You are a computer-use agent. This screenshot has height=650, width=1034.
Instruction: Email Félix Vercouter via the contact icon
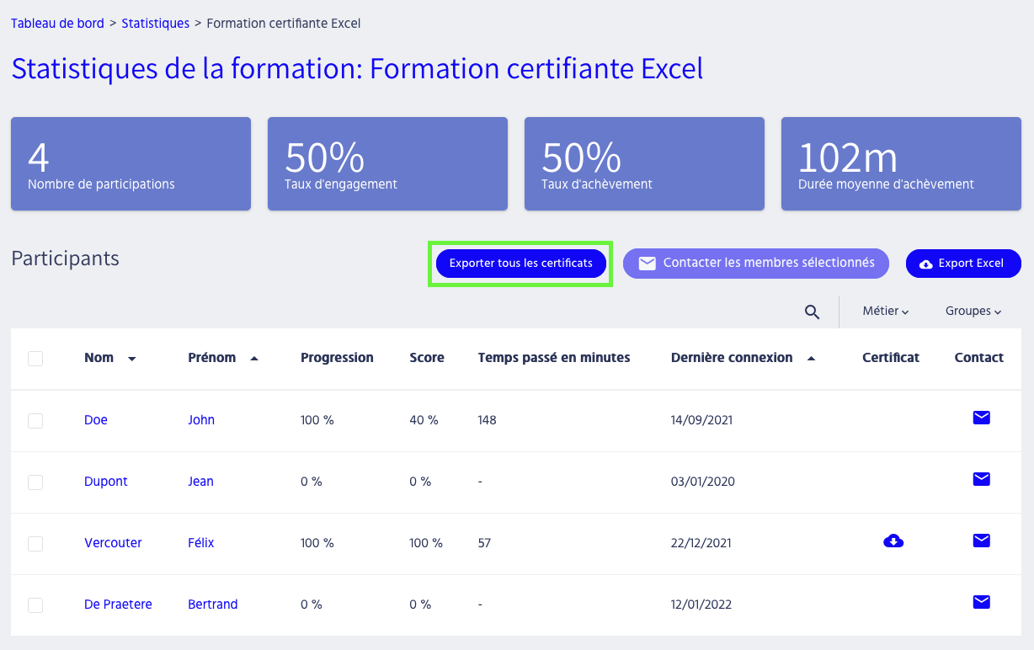tap(981, 541)
